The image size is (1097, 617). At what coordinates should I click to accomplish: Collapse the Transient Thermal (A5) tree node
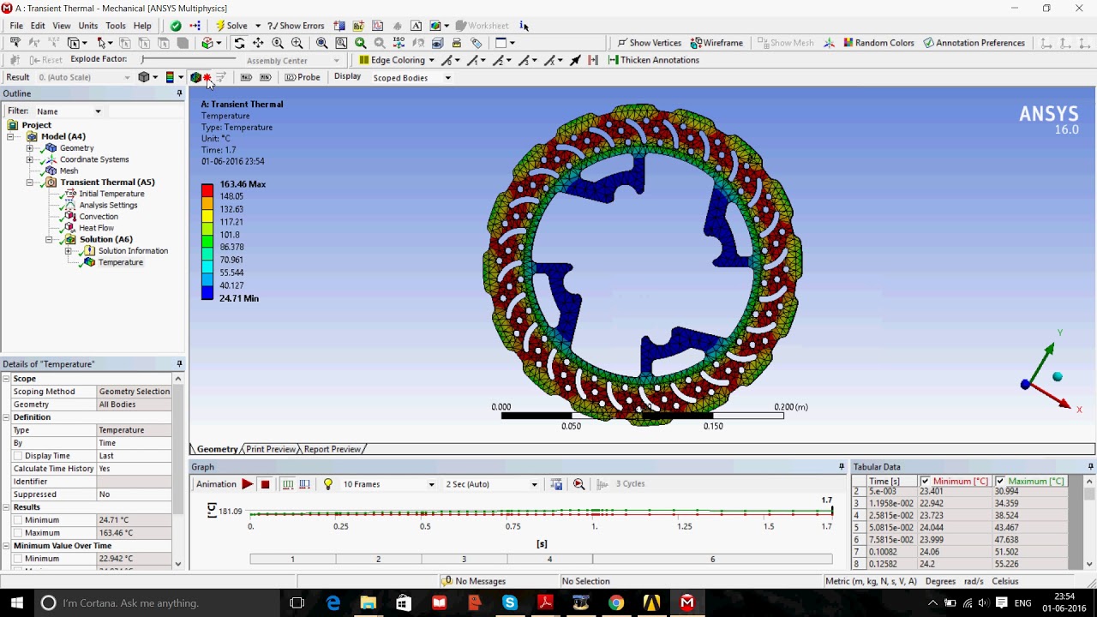point(29,183)
